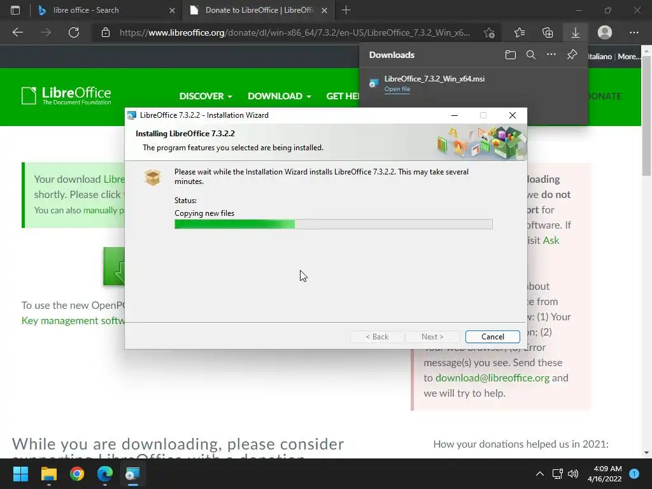Follow the Ask link
Viewport: 652px width, 489px height.
[x=551, y=240]
